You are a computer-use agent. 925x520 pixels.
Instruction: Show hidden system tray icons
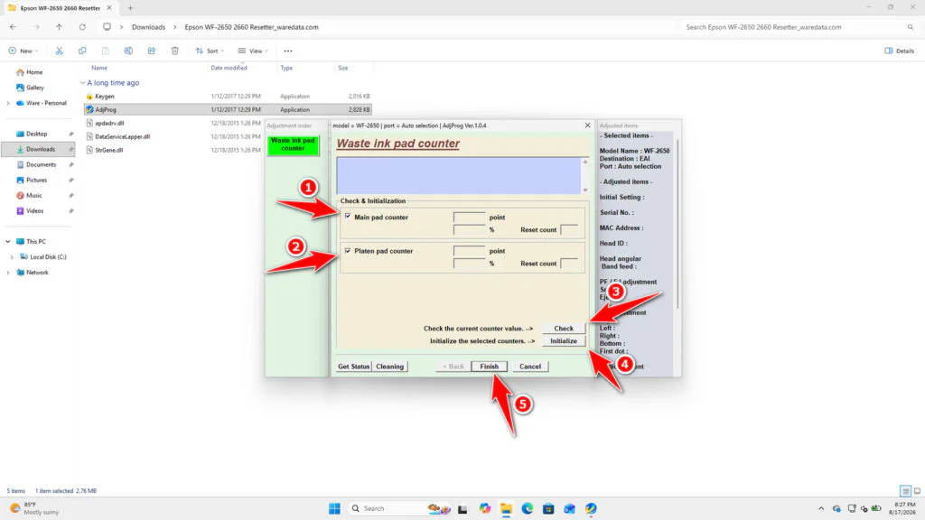[x=820, y=508]
